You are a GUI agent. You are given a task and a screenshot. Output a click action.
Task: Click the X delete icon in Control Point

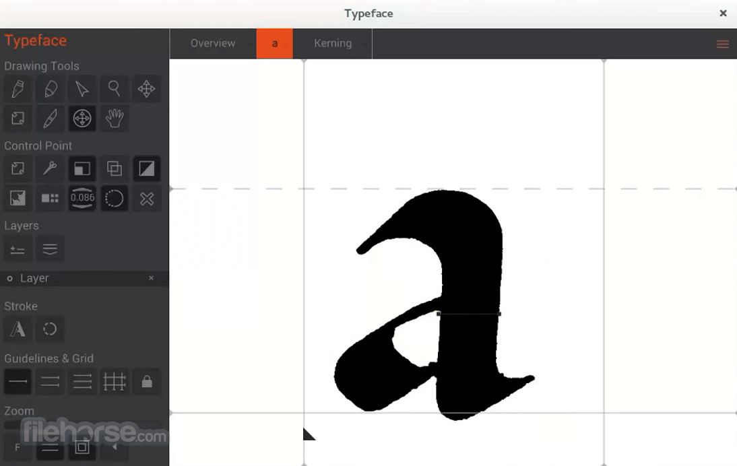coord(147,198)
